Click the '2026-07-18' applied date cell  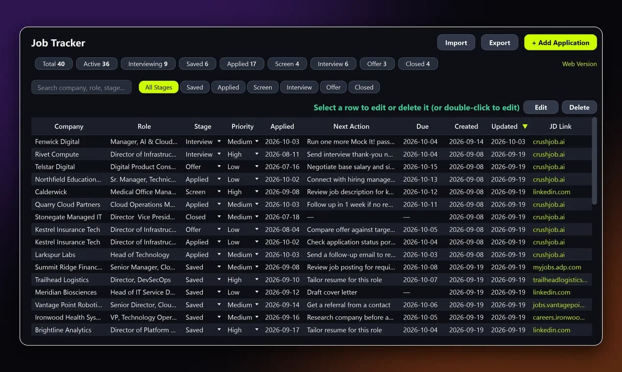point(282,217)
